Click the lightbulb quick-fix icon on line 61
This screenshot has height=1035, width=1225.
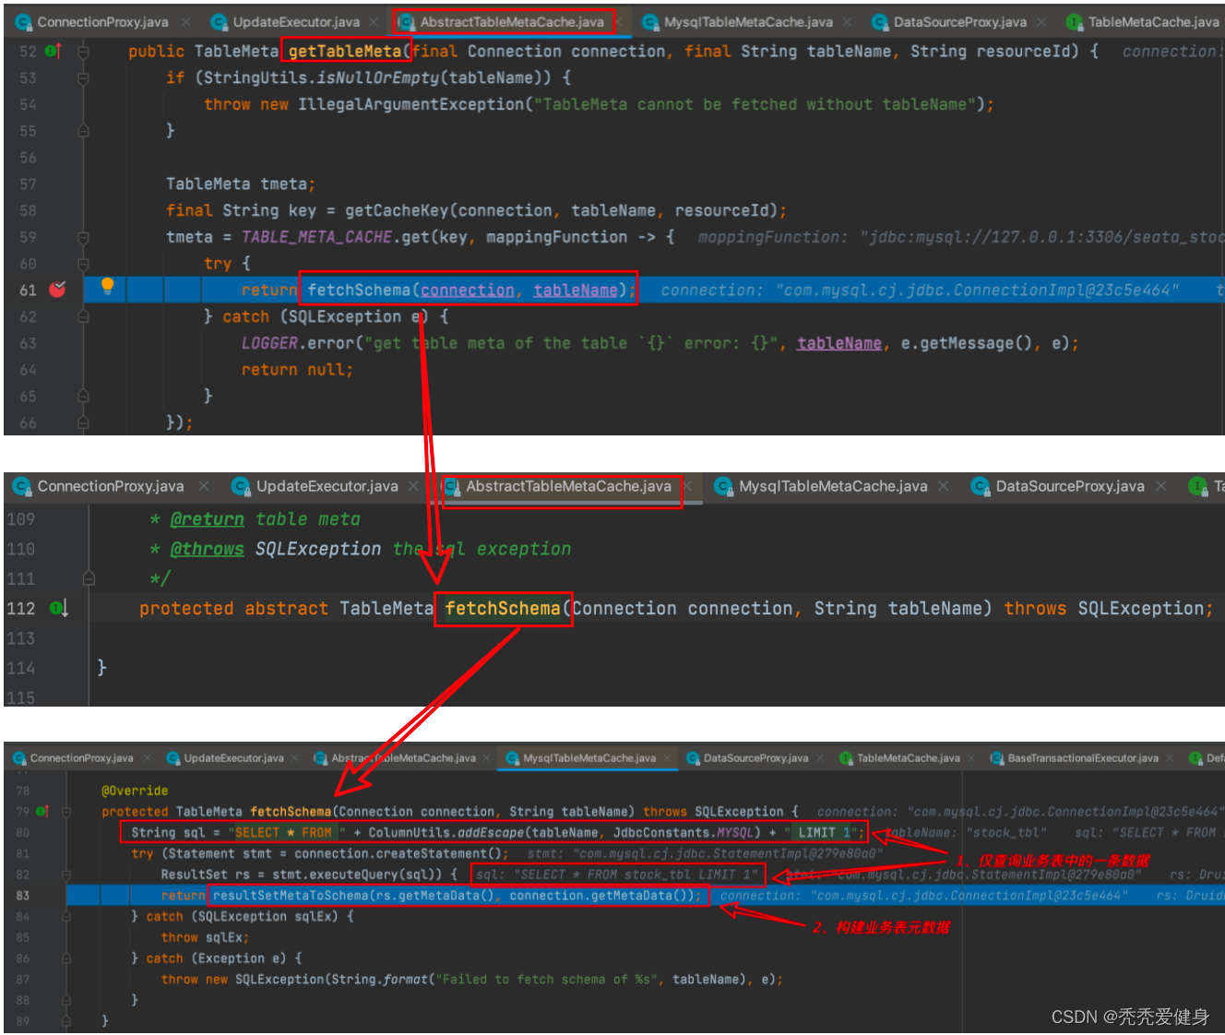pyautogui.click(x=107, y=286)
